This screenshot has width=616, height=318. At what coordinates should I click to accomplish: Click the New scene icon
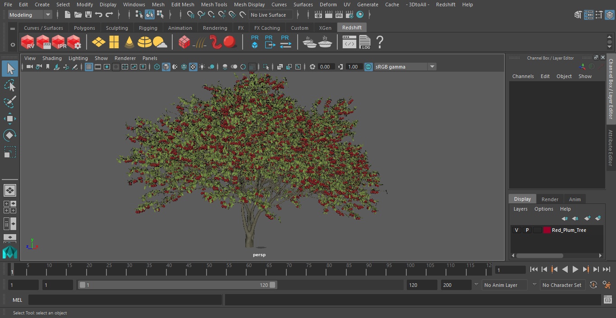tap(68, 15)
